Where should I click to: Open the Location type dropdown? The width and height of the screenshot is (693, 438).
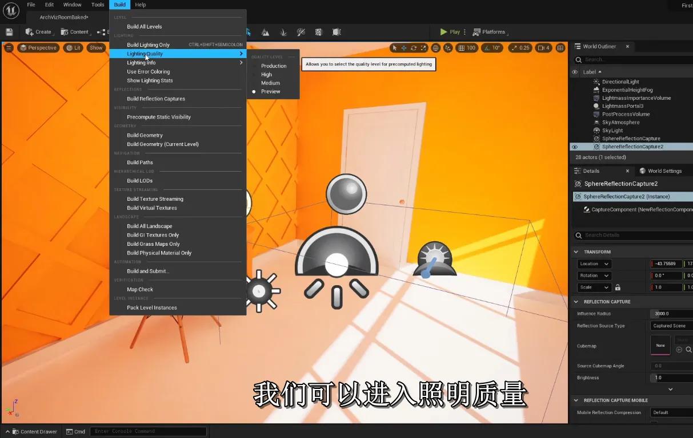point(594,264)
